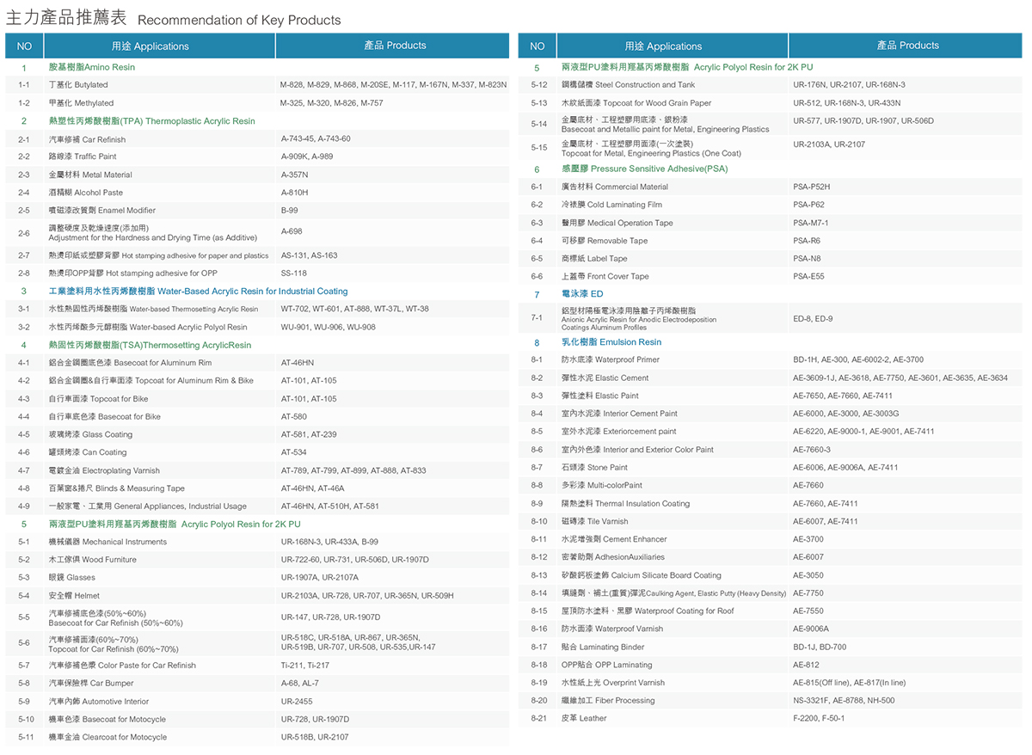Click the left table's Applications column header
The height and width of the screenshot is (755, 1032).
click(x=150, y=46)
